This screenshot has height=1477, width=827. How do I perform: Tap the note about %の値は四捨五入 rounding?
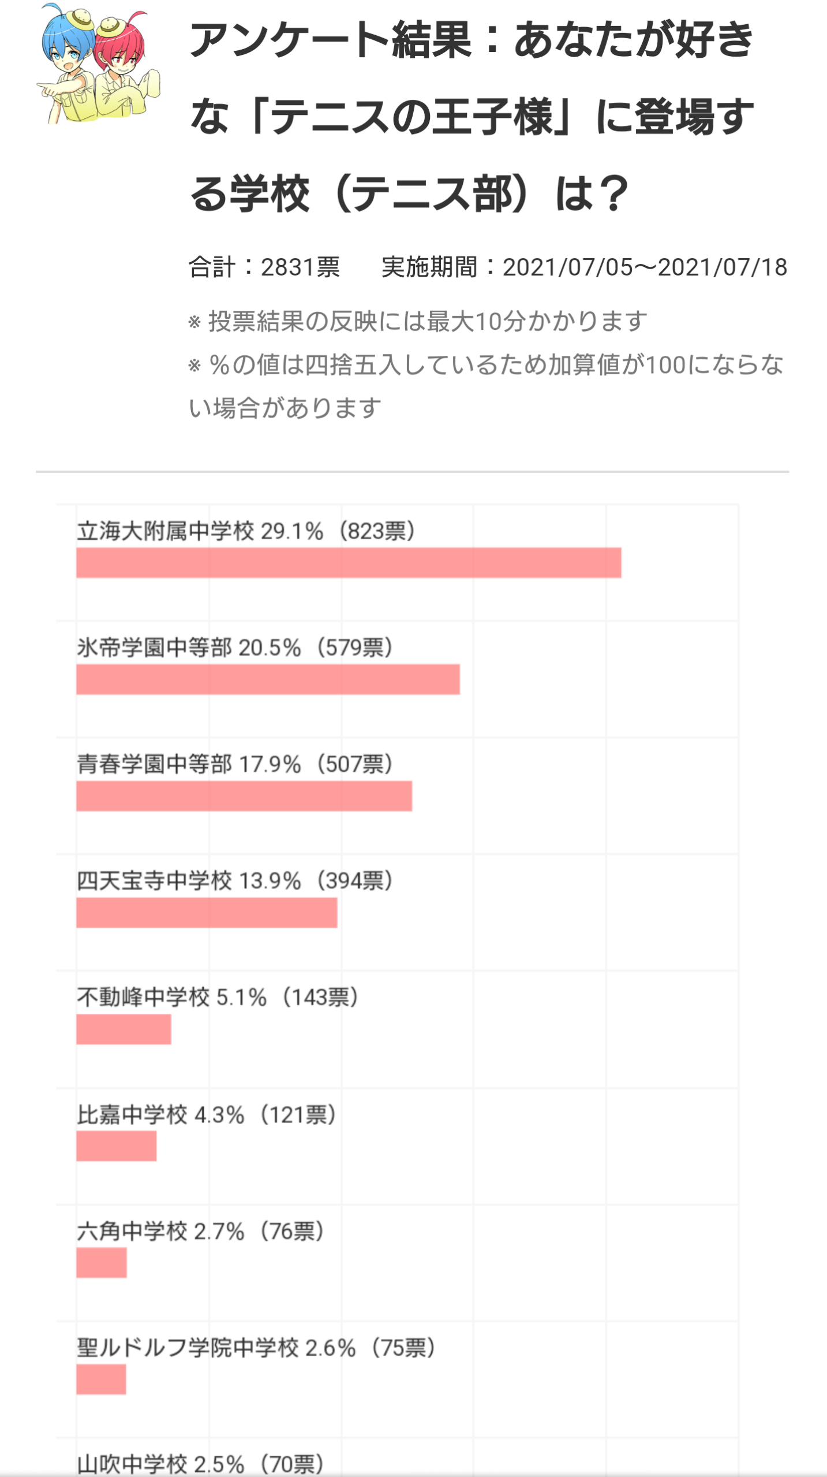486,386
